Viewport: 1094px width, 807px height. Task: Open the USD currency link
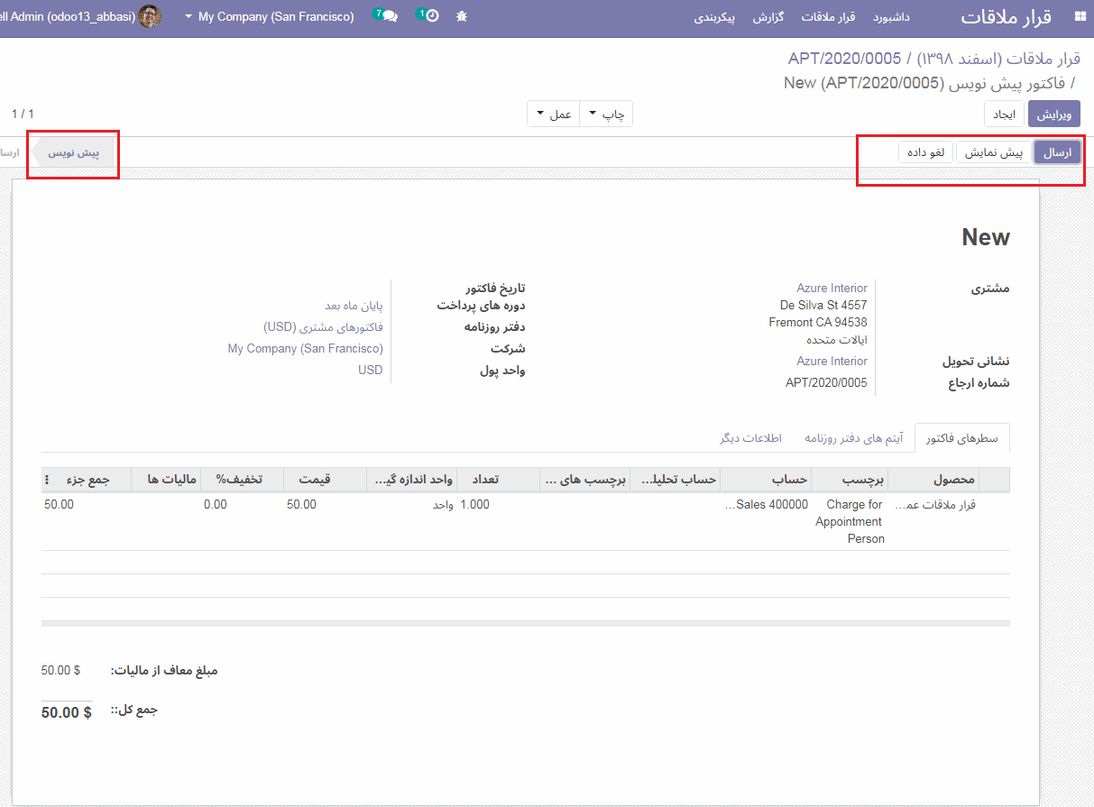click(370, 371)
